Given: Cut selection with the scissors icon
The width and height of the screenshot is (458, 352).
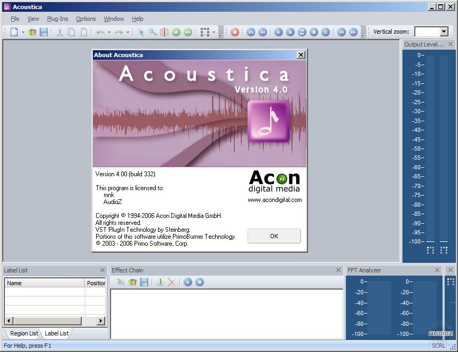Looking at the screenshot, I should [x=60, y=32].
